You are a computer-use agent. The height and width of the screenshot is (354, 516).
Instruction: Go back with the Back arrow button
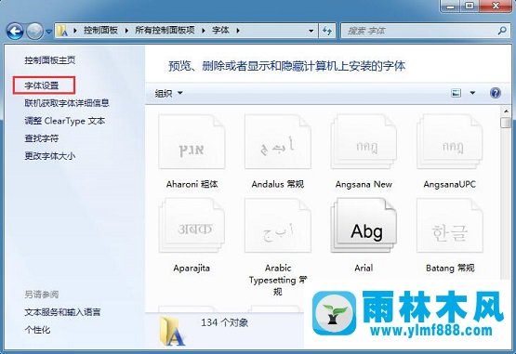[x=15, y=32]
